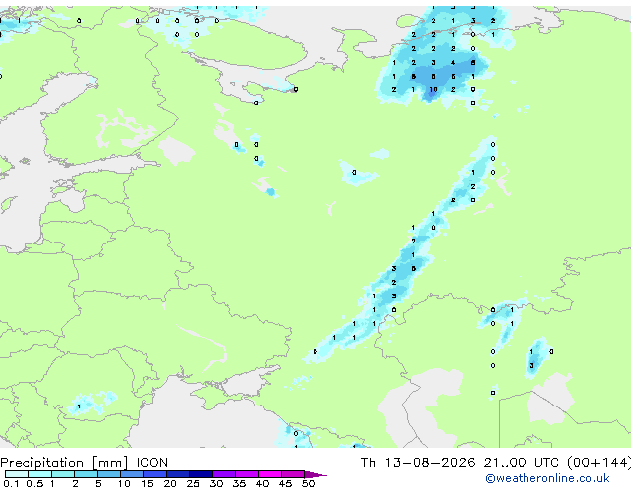Screen dimensions: 631x487
Task: Click the "45" legend scale label
Action: pos(285,483)
